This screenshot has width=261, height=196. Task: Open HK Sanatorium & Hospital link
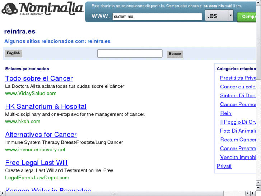[46, 106]
